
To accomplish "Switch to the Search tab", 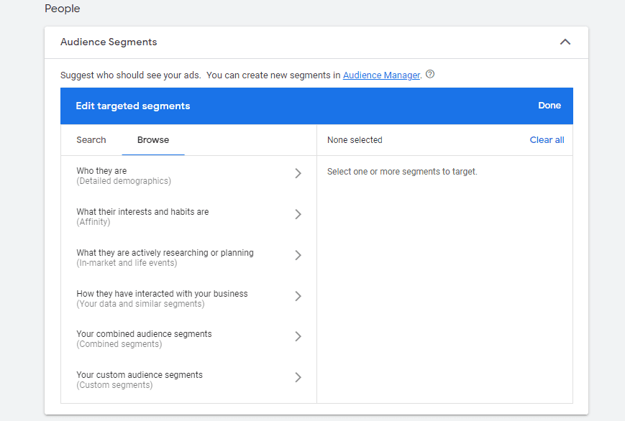I will pyautogui.click(x=91, y=140).
